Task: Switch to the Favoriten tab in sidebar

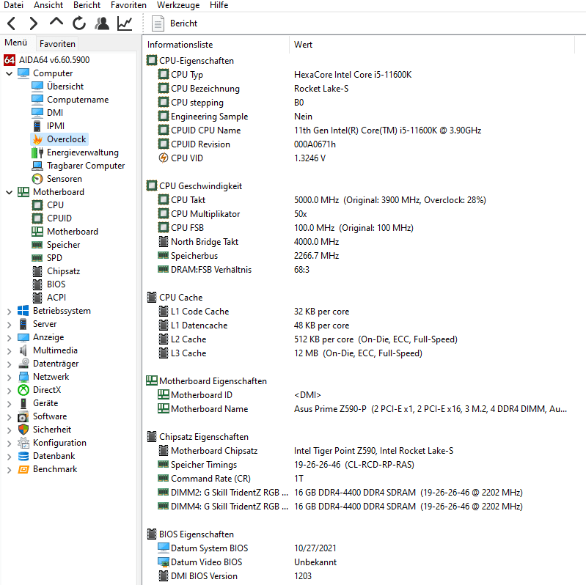Action: [x=57, y=44]
